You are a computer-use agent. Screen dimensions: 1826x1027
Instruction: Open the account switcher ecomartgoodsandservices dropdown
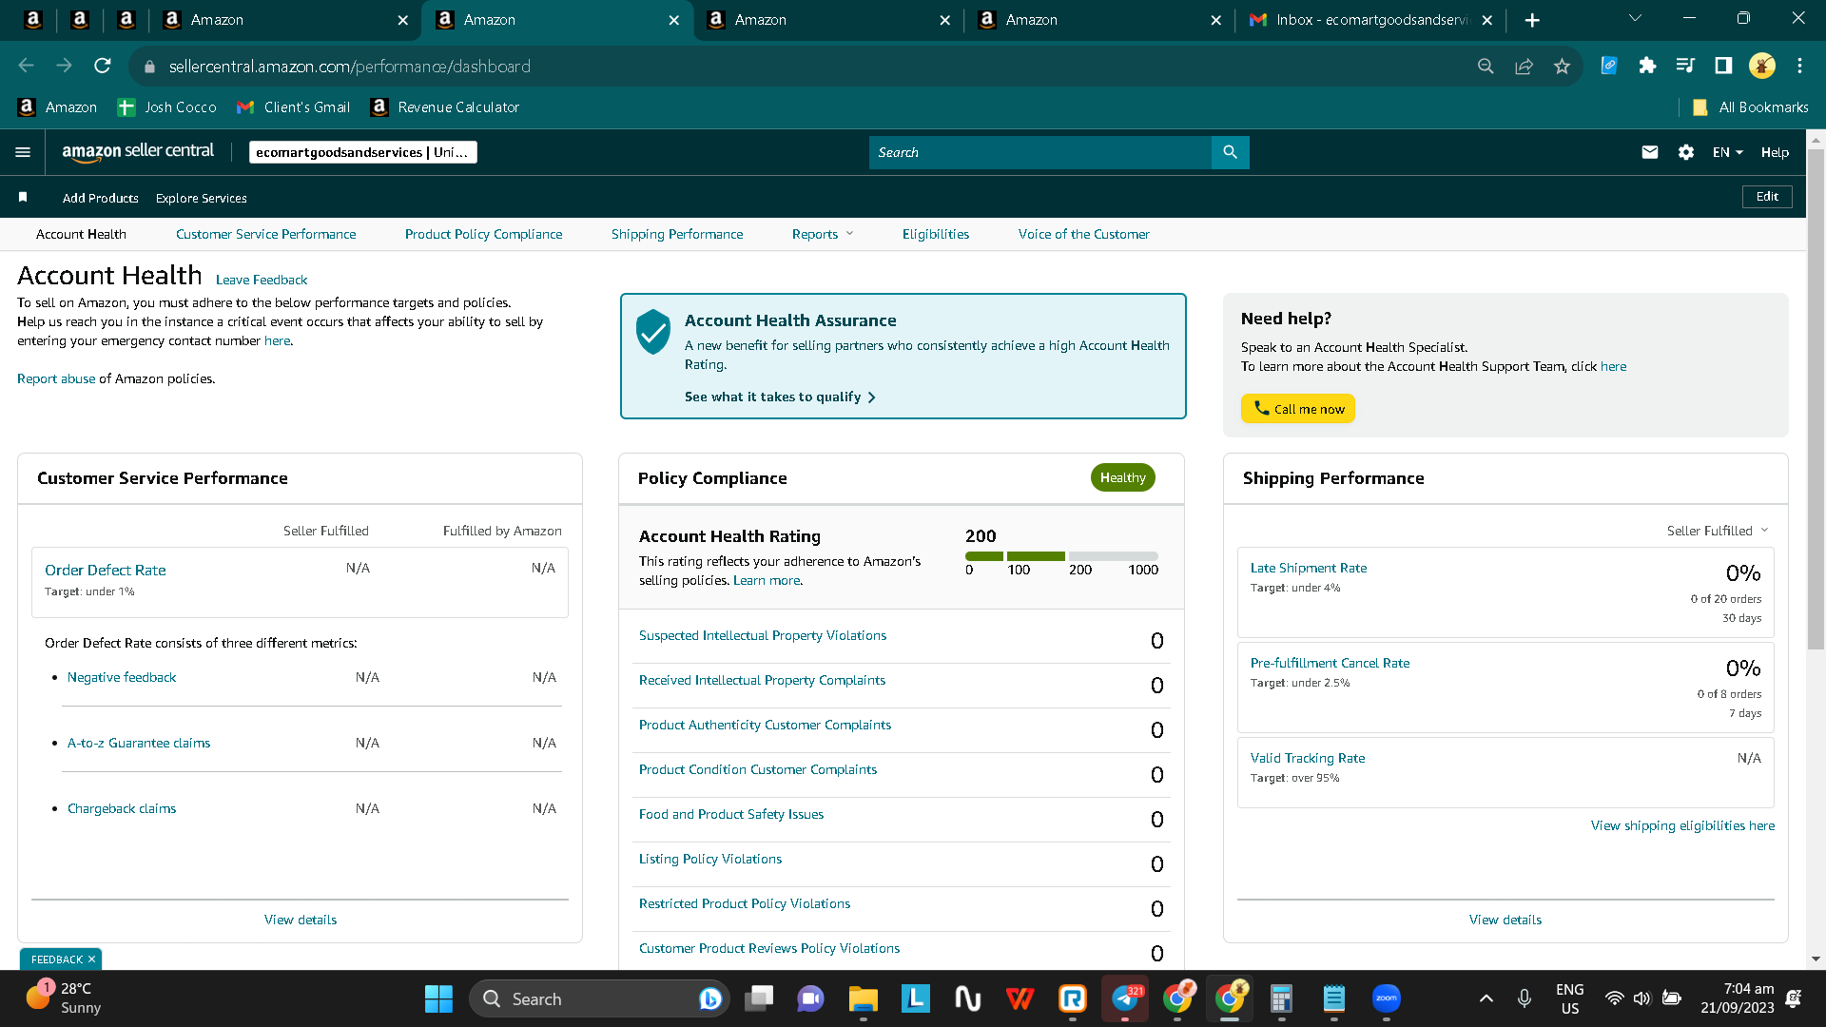362,152
